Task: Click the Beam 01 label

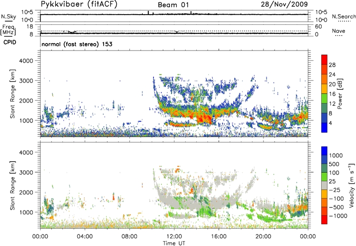Action: (x=173, y=5)
